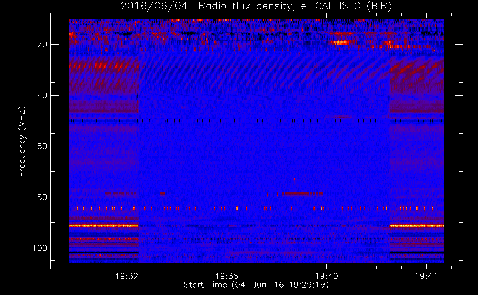Click the 80 MHz frequency tick label
Viewport: 478px width, 295px height.
[43, 197]
